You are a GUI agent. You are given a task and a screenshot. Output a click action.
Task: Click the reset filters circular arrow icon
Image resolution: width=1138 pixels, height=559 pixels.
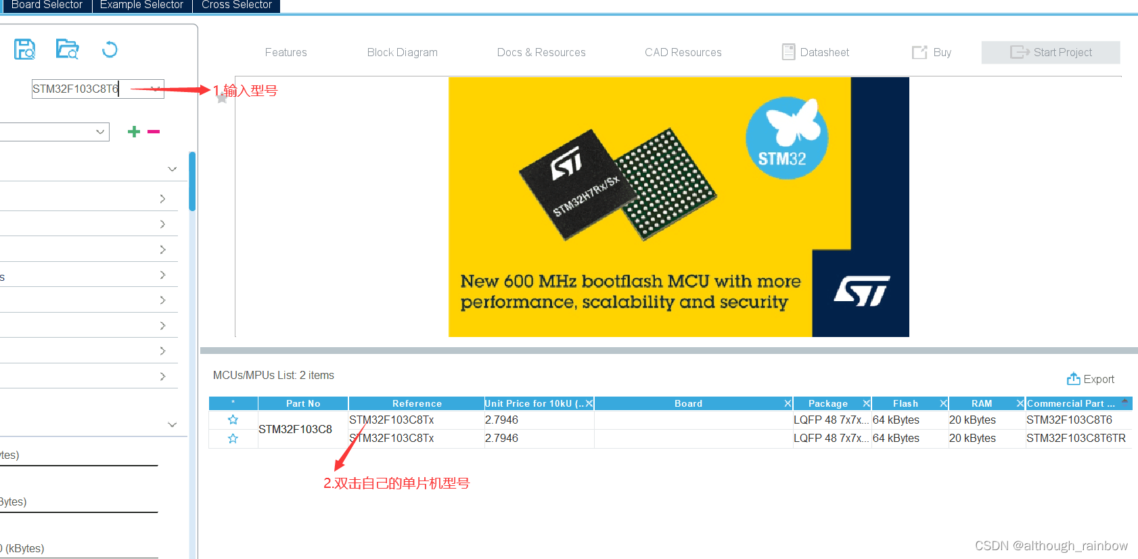pyautogui.click(x=110, y=49)
